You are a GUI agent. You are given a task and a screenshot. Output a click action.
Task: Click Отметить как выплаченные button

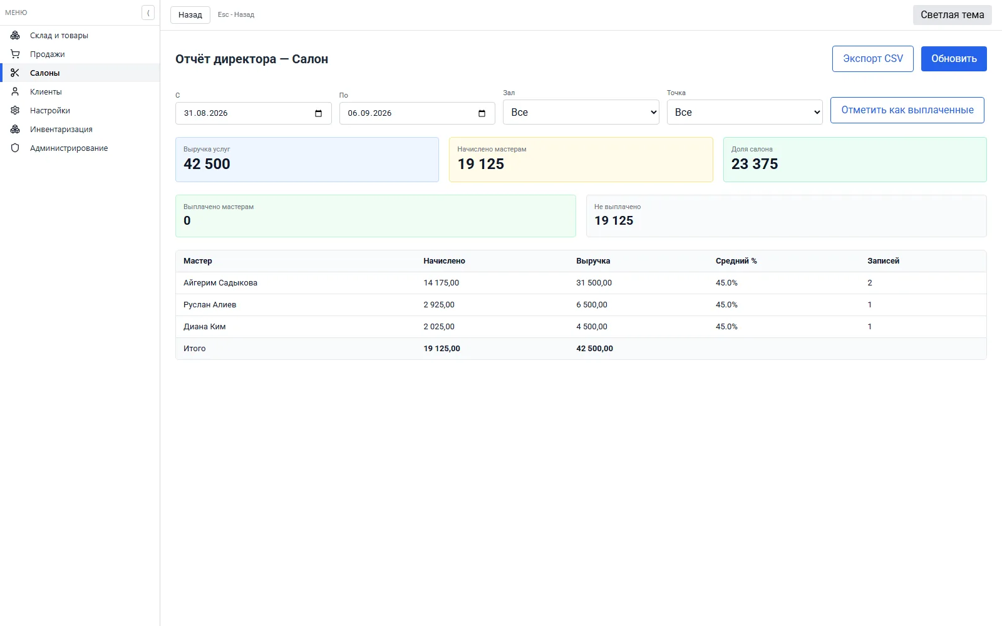(x=907, y=110)
